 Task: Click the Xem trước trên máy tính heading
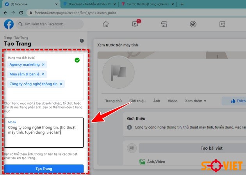coord(118,45)
